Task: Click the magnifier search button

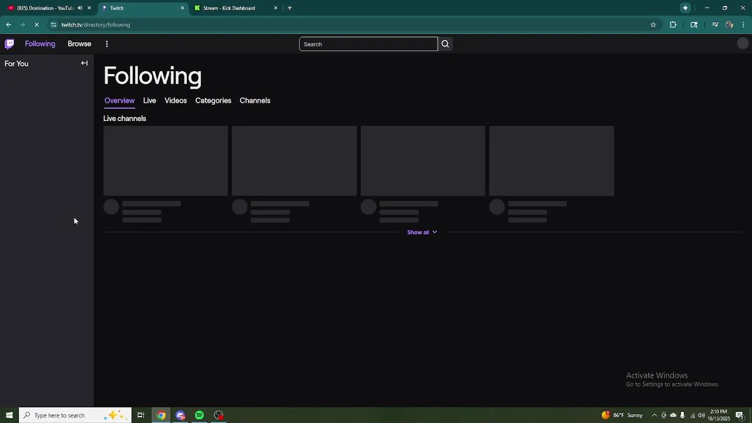Action: click(445, 44)
